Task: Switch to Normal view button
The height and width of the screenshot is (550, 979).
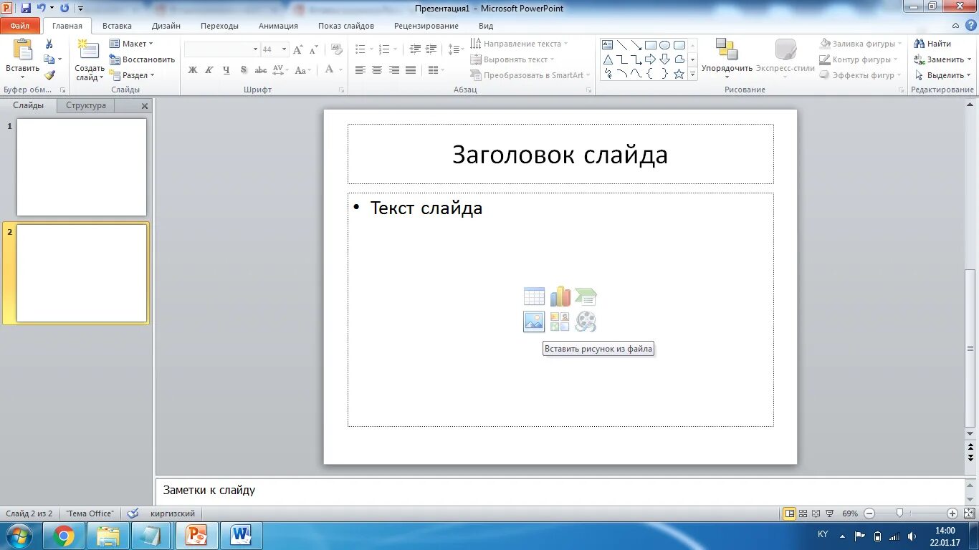Action: [x=790, y=513]
